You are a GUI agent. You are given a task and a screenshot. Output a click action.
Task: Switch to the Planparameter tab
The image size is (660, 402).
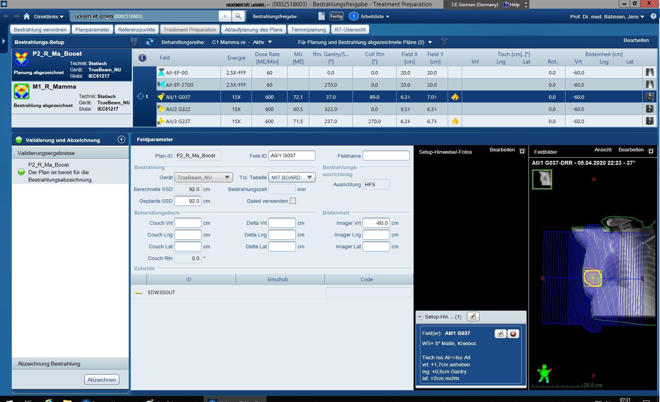click(x=92, y=29)
